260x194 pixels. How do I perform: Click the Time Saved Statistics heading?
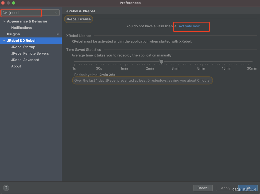coord(84,50)
